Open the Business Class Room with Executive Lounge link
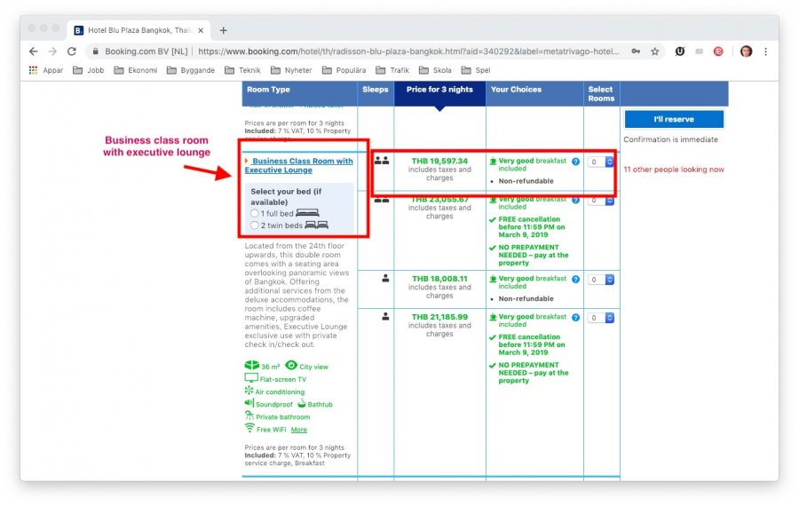The image size is (799, 506). pyautogui.click(x=300, y=165)
